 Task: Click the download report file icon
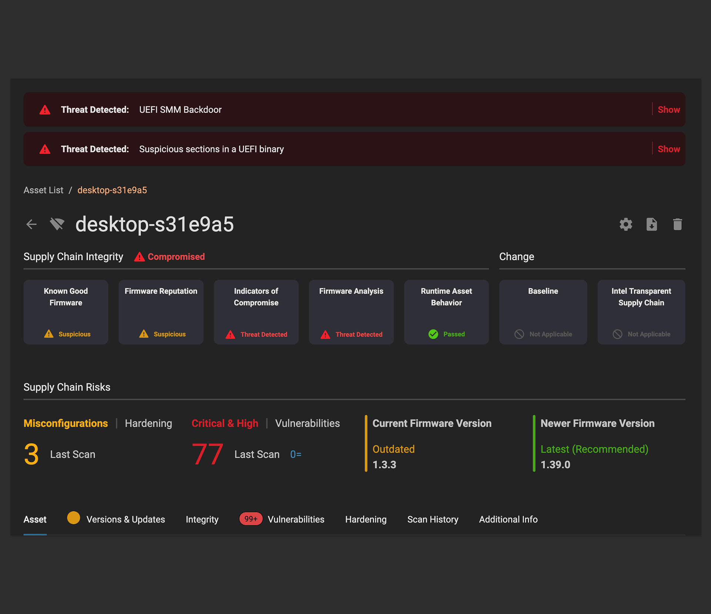tap(651, 224)
